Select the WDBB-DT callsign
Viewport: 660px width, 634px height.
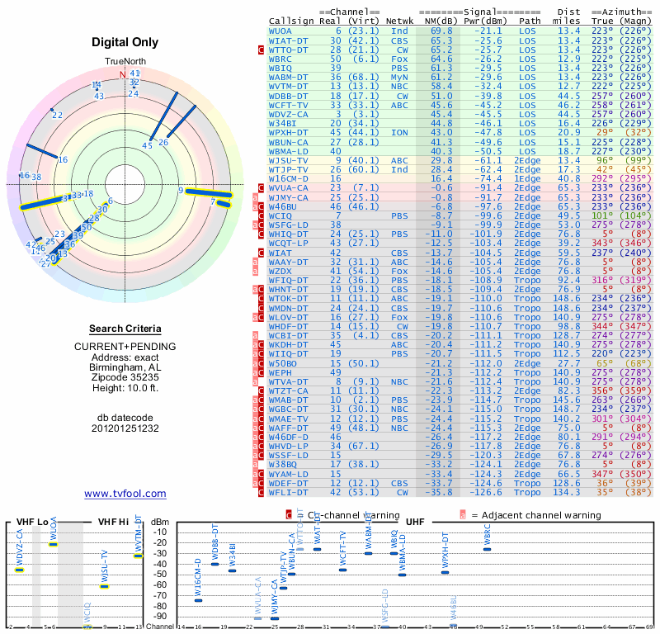click(288, 96)
